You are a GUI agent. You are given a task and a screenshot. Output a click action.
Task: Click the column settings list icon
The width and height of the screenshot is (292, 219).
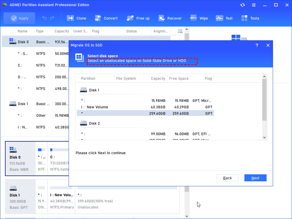pyautogui.click(x=180, y=31)
